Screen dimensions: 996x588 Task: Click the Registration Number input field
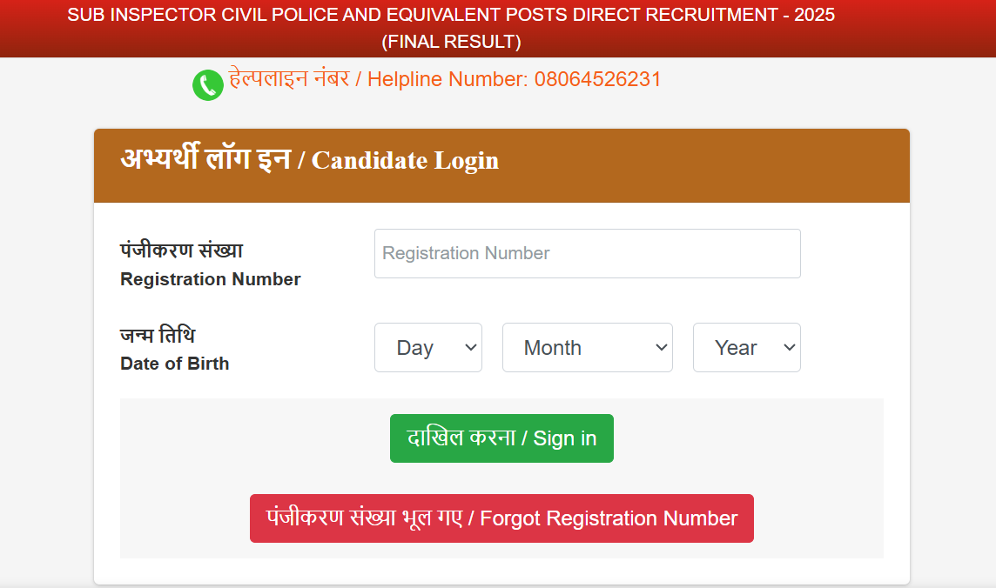coord(587,254)
